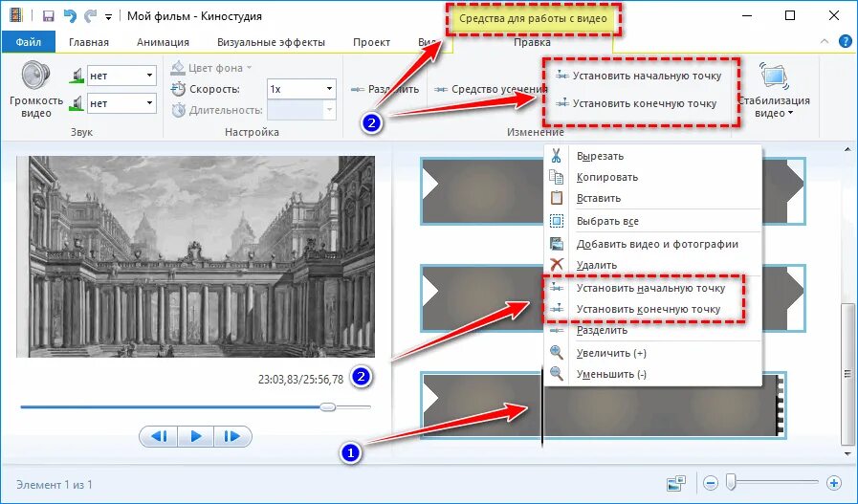Click the red X Удалить icon
This screenshot has width=858, height=504.
(x=557, y=265)
